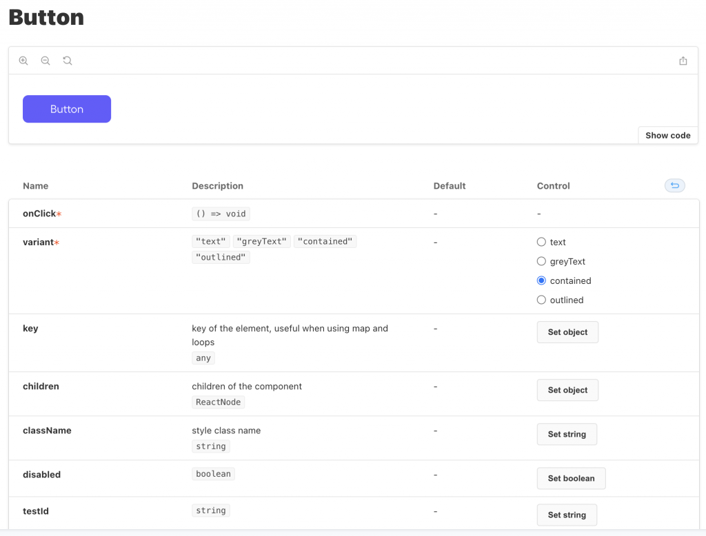Click the Name column header

click(x=35, y=185)
